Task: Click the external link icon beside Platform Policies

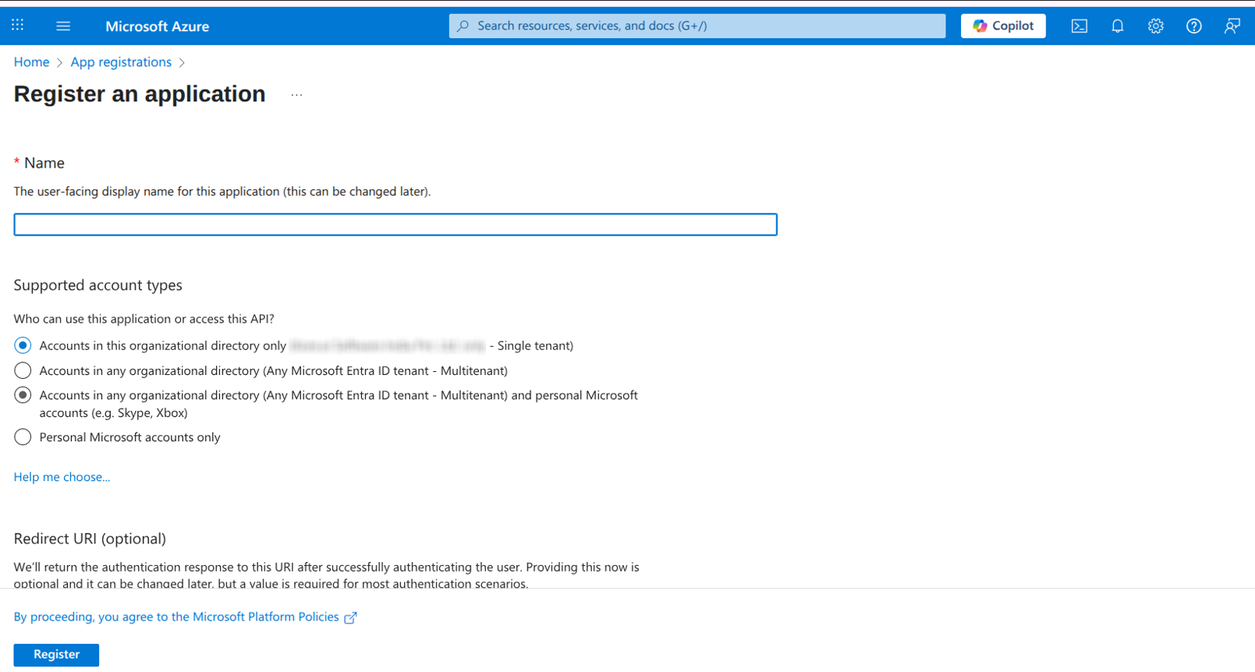Action: pyautogui.click(x=351, y=617)
